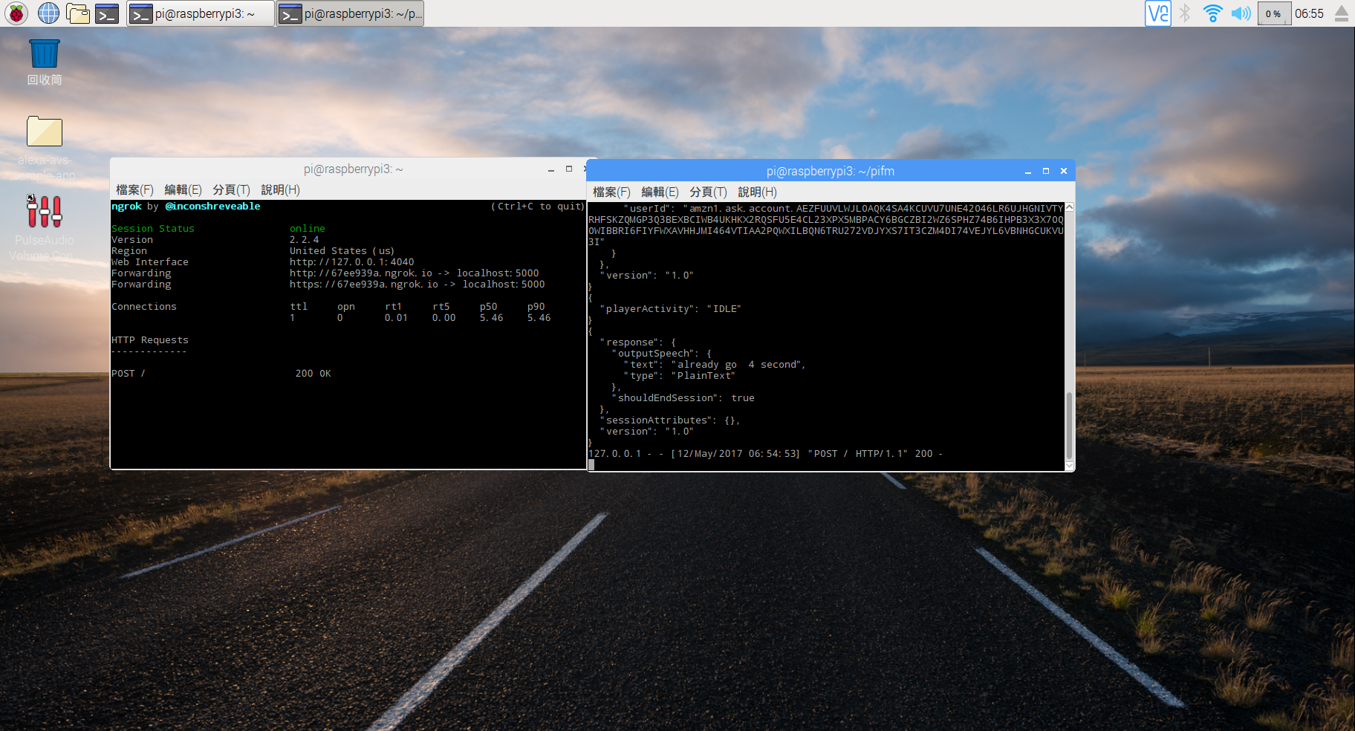Image resolution: width=1355 pixels, height=731 pixels.
Task: Click the https://67ee939a.ngrok.io forwarding line
Action: coord(417,285)
